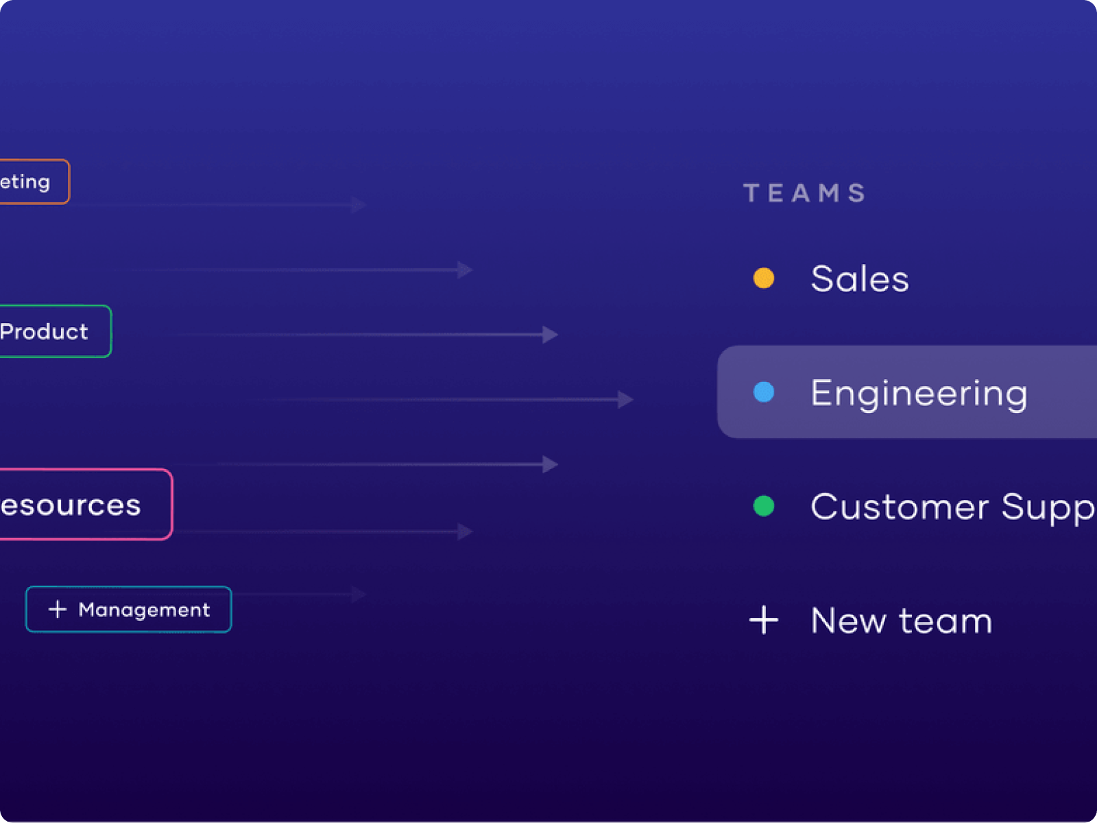1097x823 pixels.
Task: Click the green dot beside Customer Support
Action: 763,506
